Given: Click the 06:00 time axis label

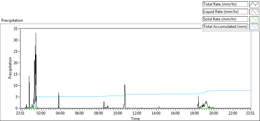Looking at the screenshot, I should (79, 114).
